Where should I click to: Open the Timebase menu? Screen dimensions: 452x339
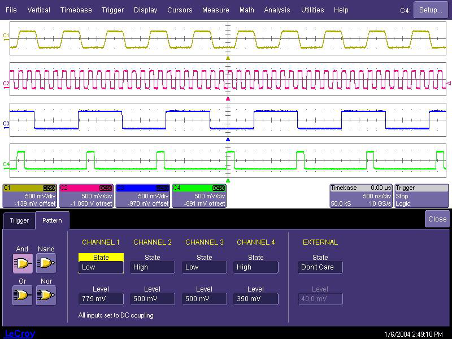click(76, 10)
